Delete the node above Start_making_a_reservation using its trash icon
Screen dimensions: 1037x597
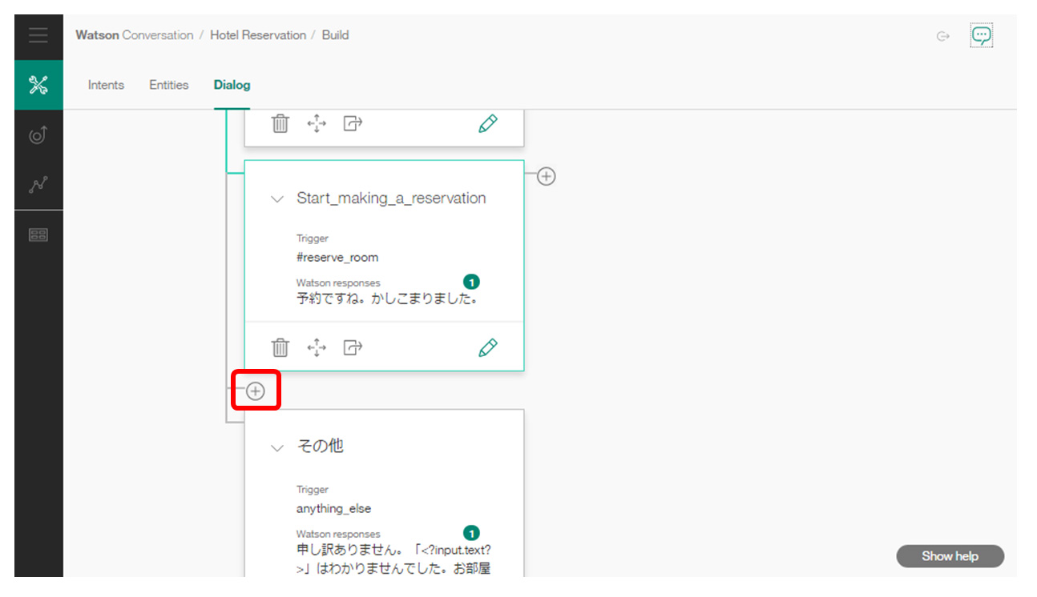(x=280, y=123)
